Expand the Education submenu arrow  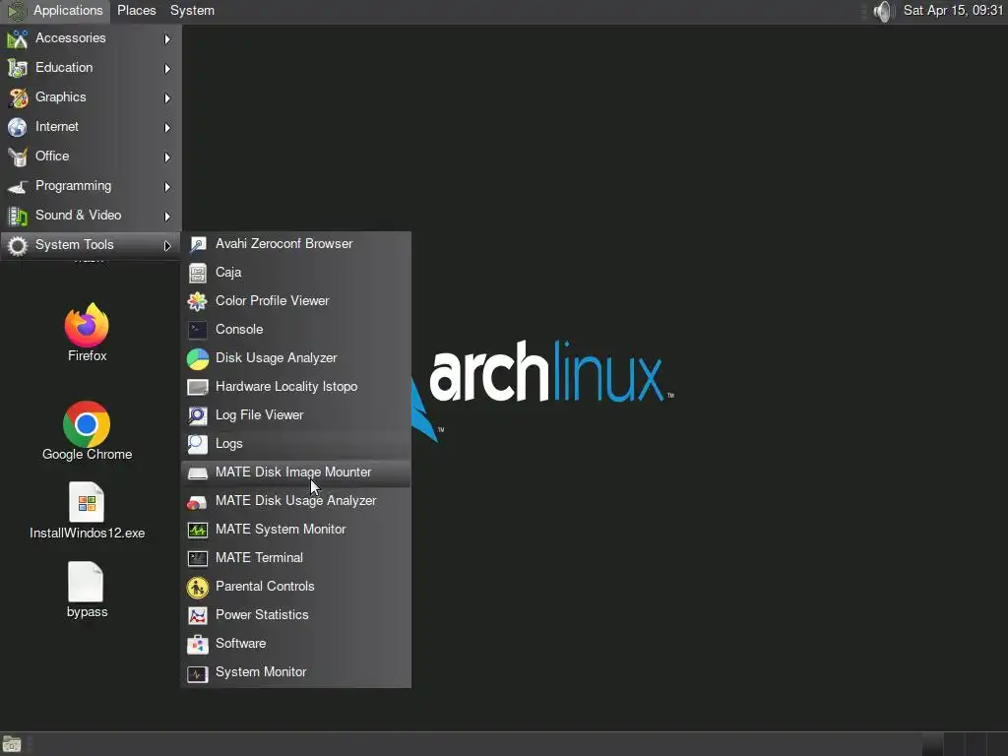[x=167, y=69]
